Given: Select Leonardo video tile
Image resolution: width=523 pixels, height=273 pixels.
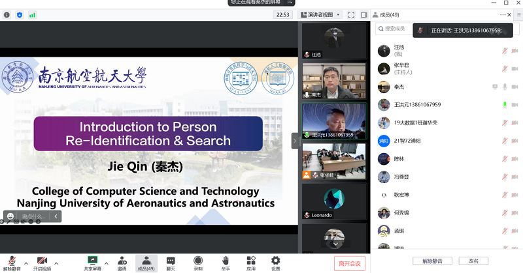Looking at the screenshot, I should 334,201.
